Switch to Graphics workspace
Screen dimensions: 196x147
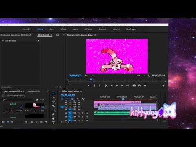point(102,29)
